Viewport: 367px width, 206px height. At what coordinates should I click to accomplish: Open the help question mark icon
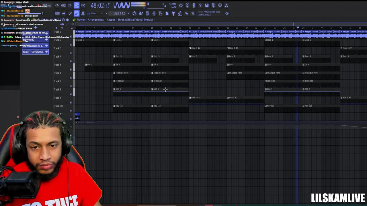(200, 5)
